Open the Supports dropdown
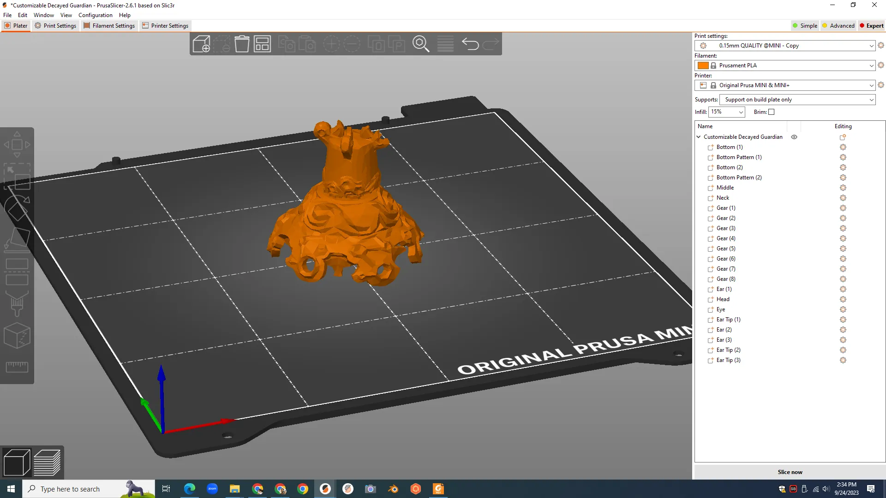This screenshot has height=498, width=886. [x=797, y=100]
